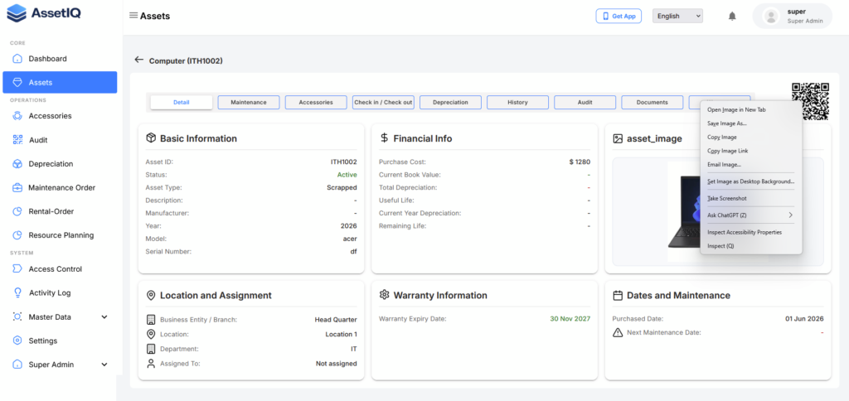849x401 pixels.
Task: Expand the Master Data chevron
Action: [104, 317]
